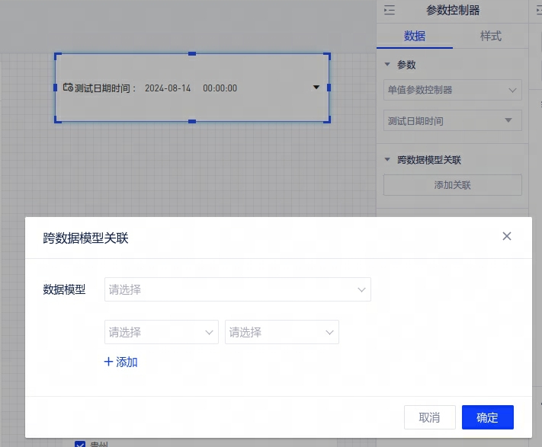Click the collapse icon beside 参数控制器 title
The image size is (542, 447).
[x=390, y=11]
